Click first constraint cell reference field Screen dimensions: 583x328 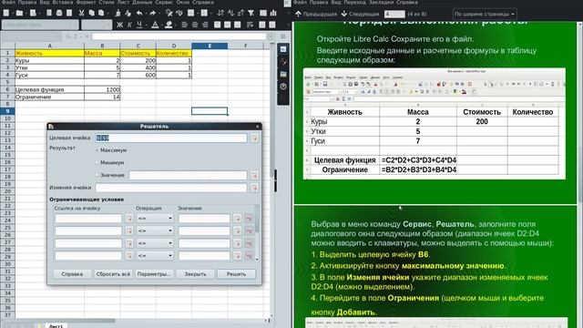[88, 219]
